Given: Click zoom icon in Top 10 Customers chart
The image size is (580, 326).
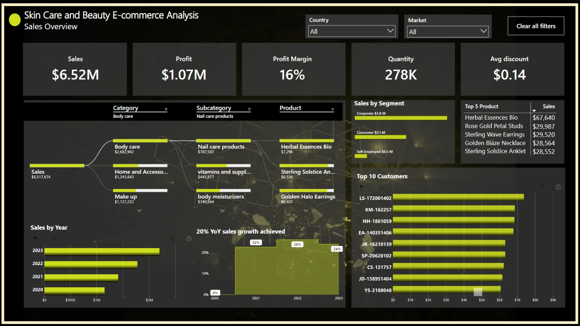Looking at the screenshot, I should 381,187.
